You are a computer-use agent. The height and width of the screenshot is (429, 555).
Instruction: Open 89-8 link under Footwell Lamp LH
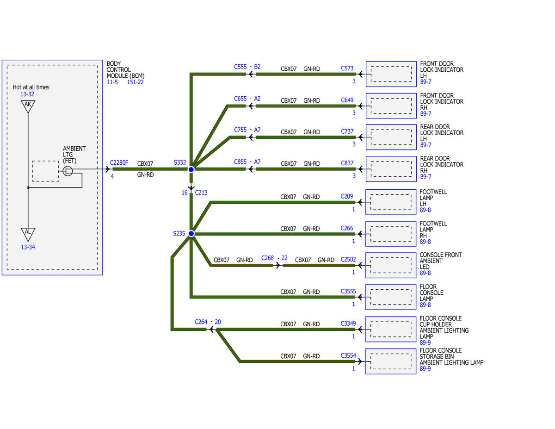[x=425, y=210]
